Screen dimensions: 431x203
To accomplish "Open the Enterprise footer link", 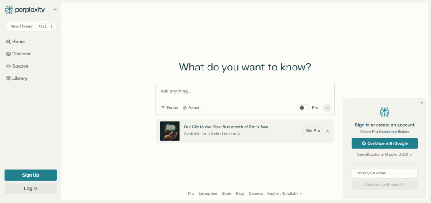I will (208, 193).
